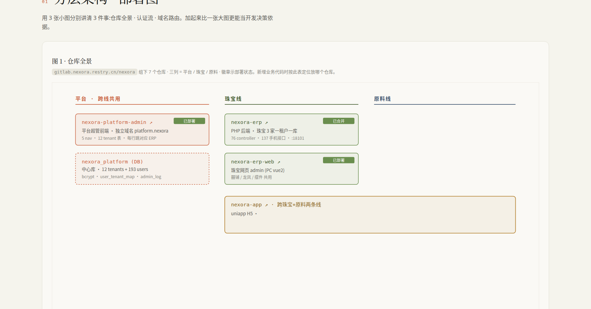The height and width of the screenshot is (309, 591).
Task: Click the gitlab.nexora.restry.cn/nexora code label
Action: (94, 72)
